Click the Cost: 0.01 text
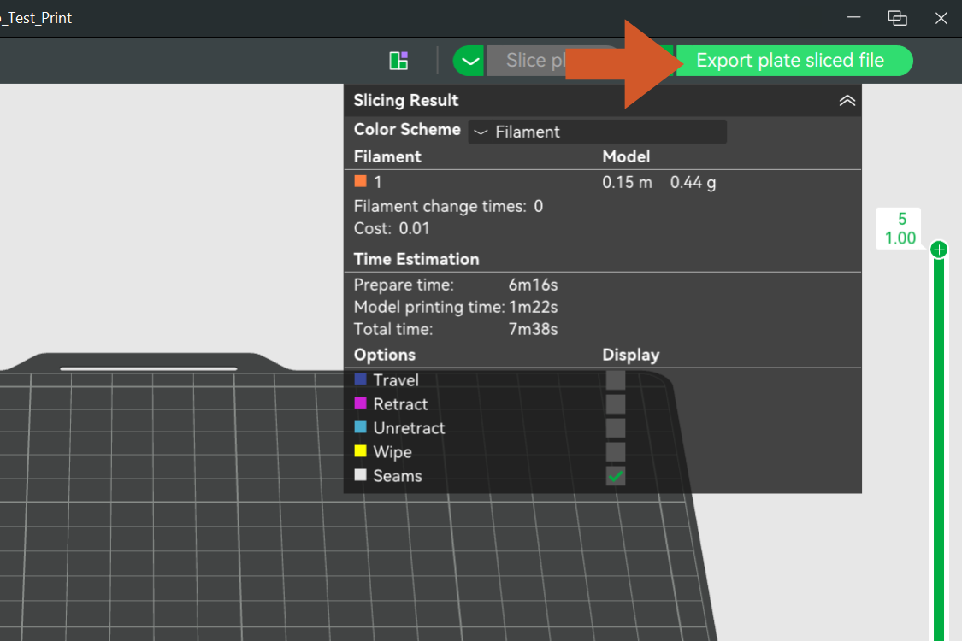This screenshot has height=641, width=962. pyautogui.click(x=392, y=229)
